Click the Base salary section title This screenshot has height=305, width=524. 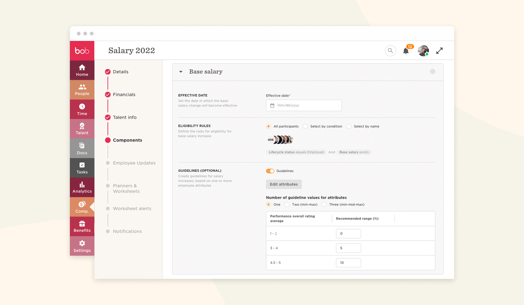pyautogui.click(x=206, y=72)
